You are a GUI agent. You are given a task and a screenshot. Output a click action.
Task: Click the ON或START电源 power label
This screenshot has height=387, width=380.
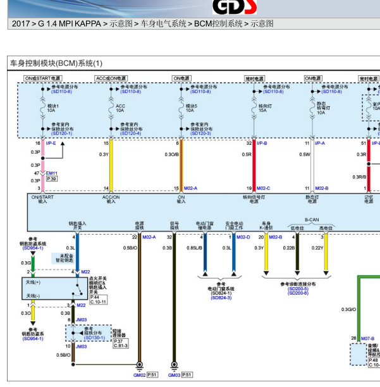click(43, 78)
